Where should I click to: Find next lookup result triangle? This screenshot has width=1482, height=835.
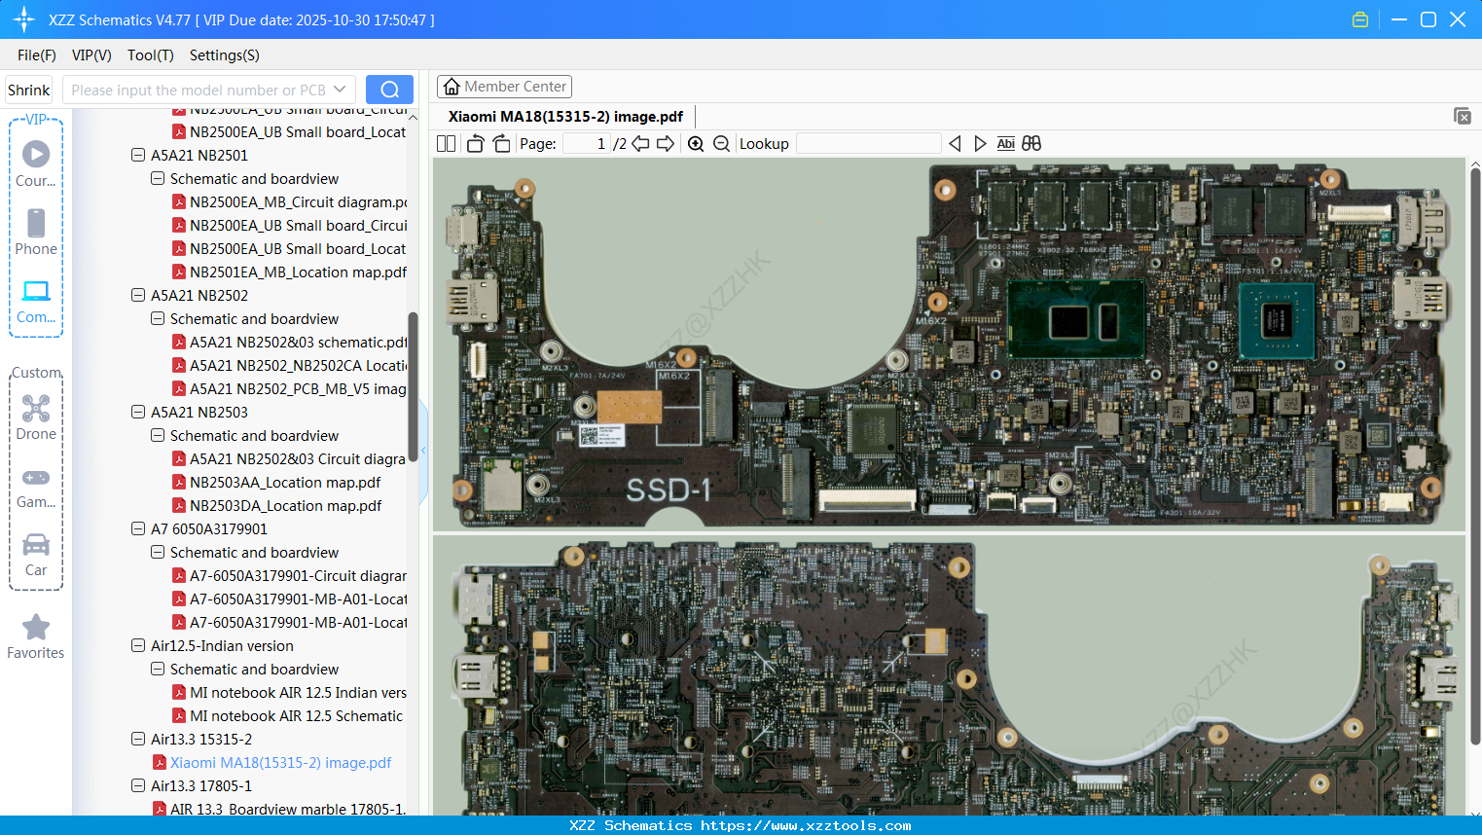pyautogui.click(x=980, y=144)
